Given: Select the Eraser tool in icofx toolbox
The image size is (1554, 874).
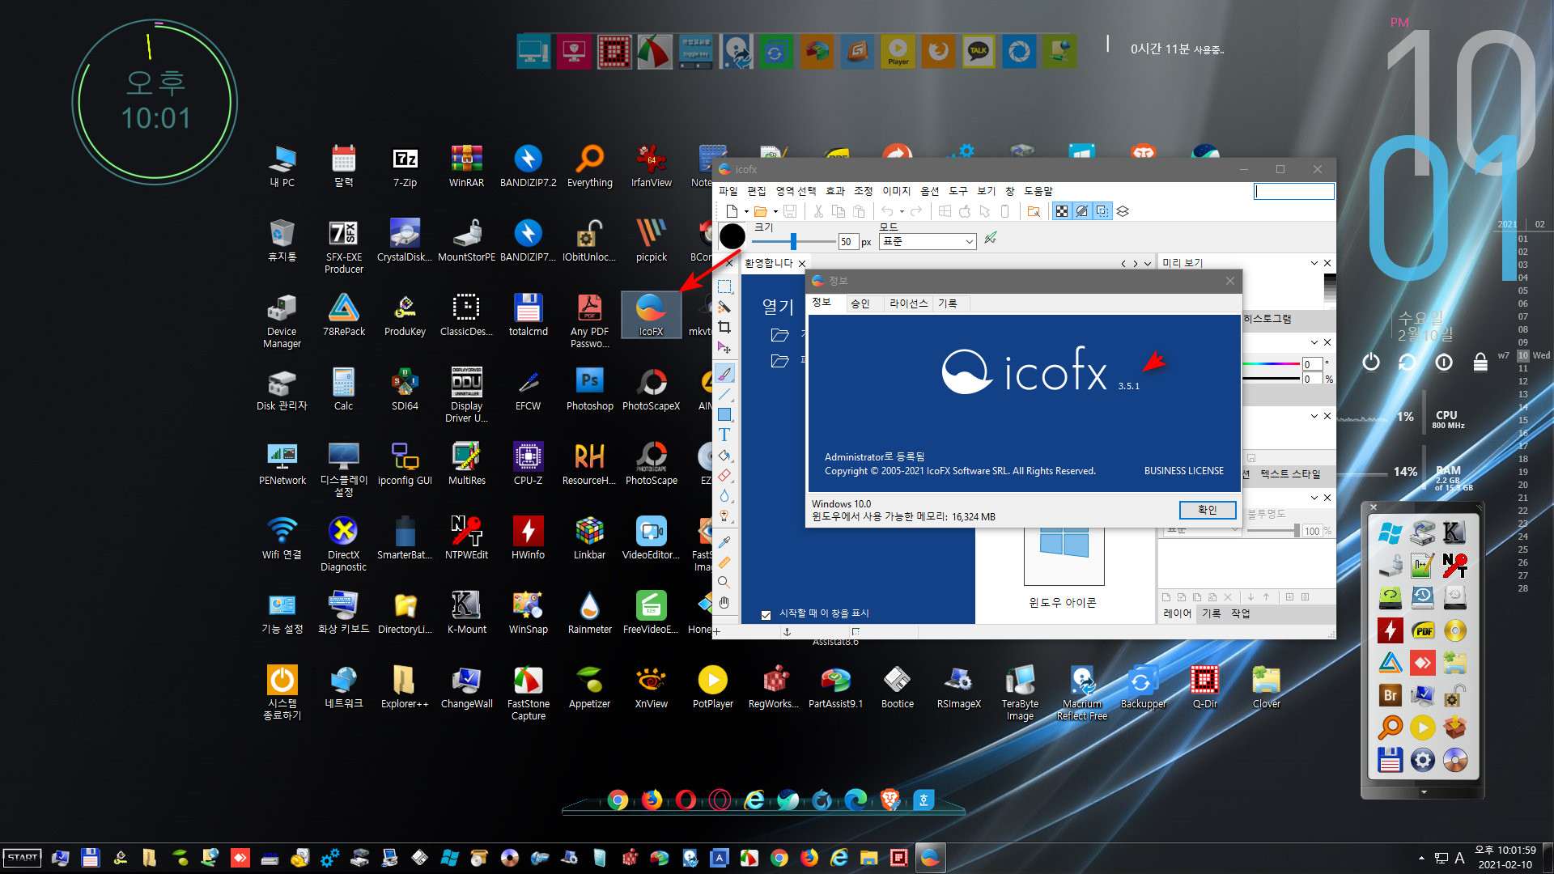Looking at the screenshot, I should [724, 475].
